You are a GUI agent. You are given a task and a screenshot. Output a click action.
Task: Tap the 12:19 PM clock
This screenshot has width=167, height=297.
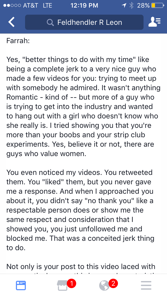84,5
